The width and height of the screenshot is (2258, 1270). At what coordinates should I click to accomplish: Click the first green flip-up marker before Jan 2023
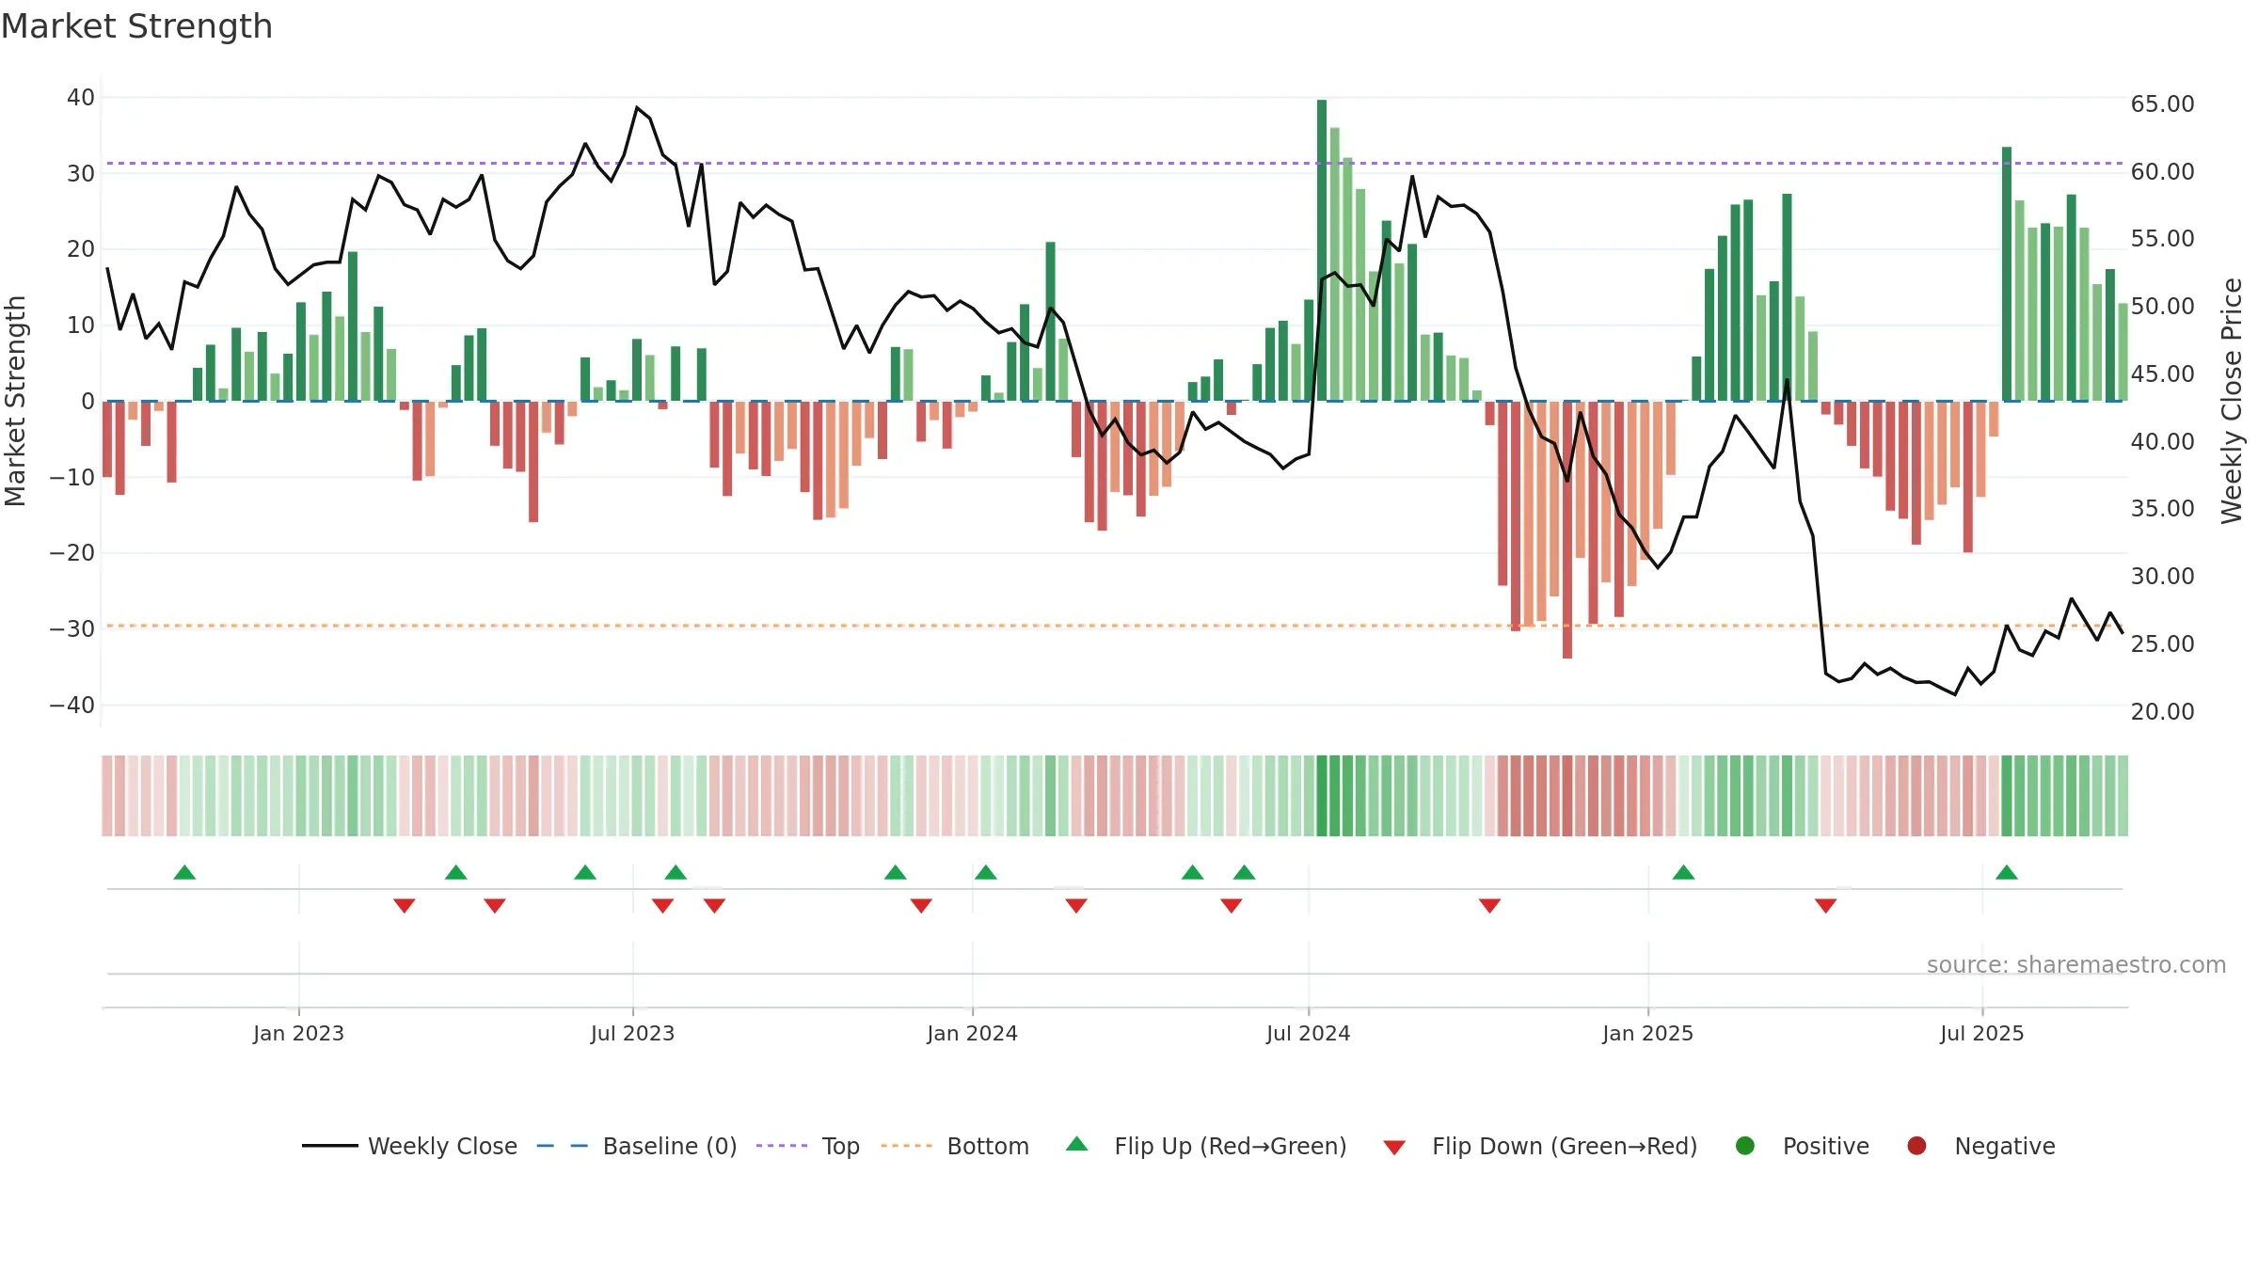(x=184, y=872)
